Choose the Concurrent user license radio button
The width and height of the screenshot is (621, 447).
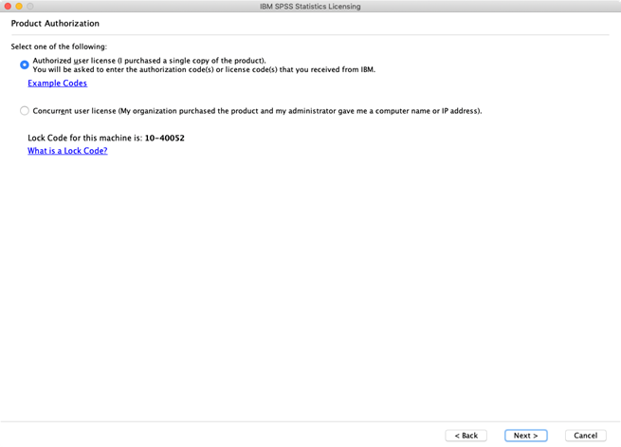point(25,110)
